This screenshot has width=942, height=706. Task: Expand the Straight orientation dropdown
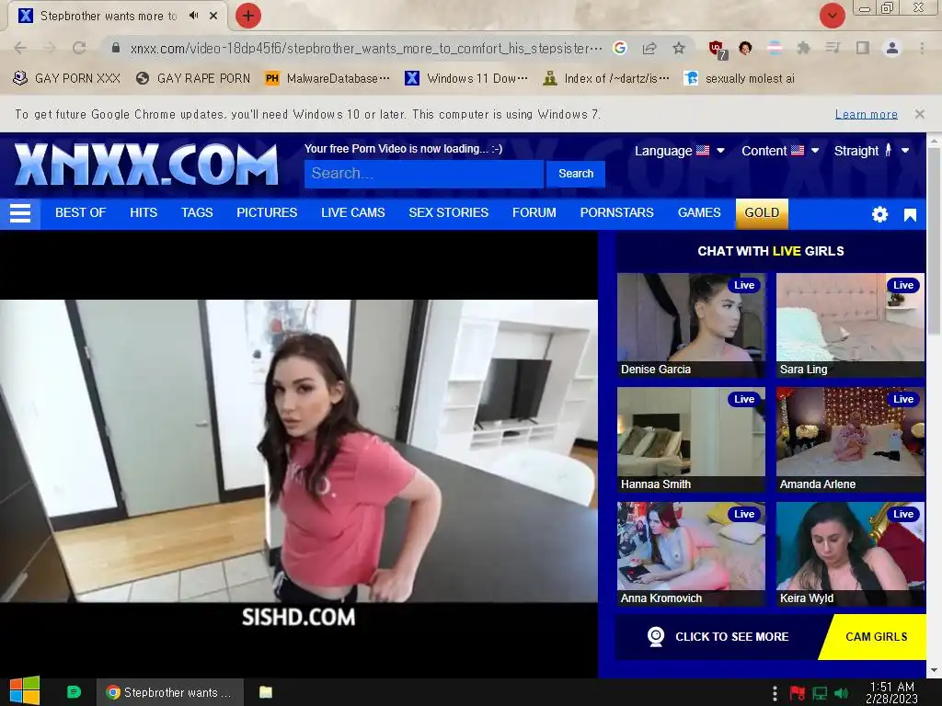pos(871,151)
